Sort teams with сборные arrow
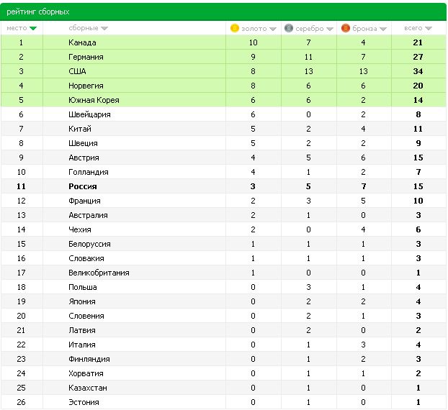The height and width of the screenshot is (410, 448). click(x=104, y=28)
